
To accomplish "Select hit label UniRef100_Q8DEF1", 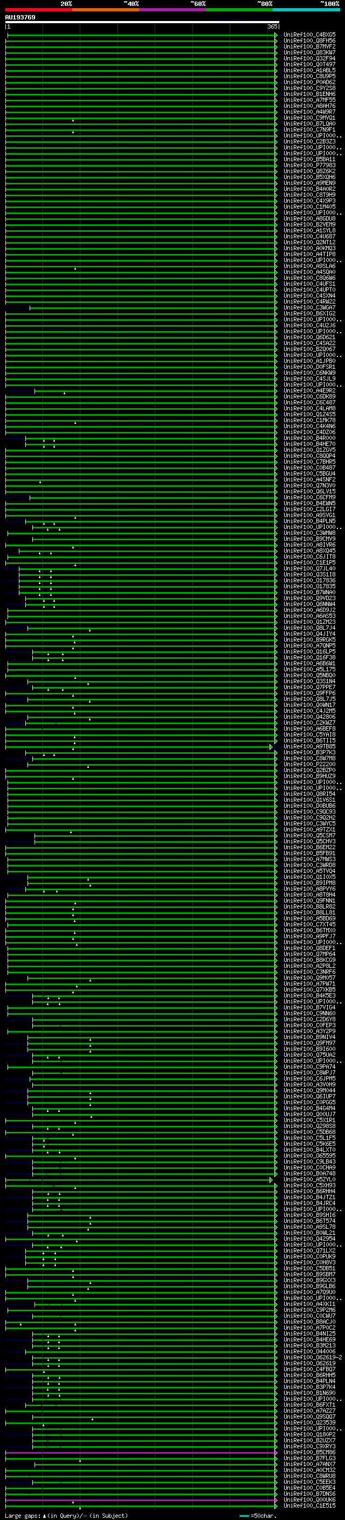I will click(309, 948).
